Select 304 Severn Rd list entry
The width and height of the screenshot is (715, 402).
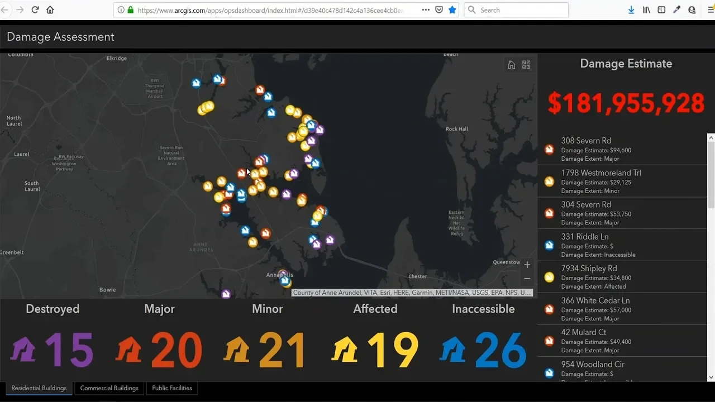point(623,213)
